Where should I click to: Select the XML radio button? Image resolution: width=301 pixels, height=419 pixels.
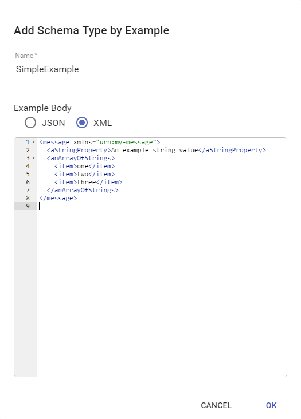point(82,122)
